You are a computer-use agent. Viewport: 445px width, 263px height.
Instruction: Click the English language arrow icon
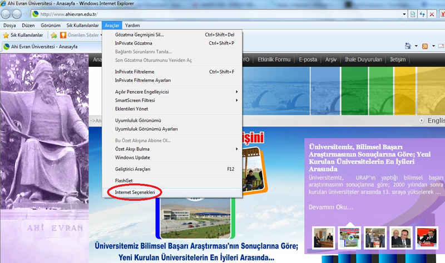coord(422,120)
